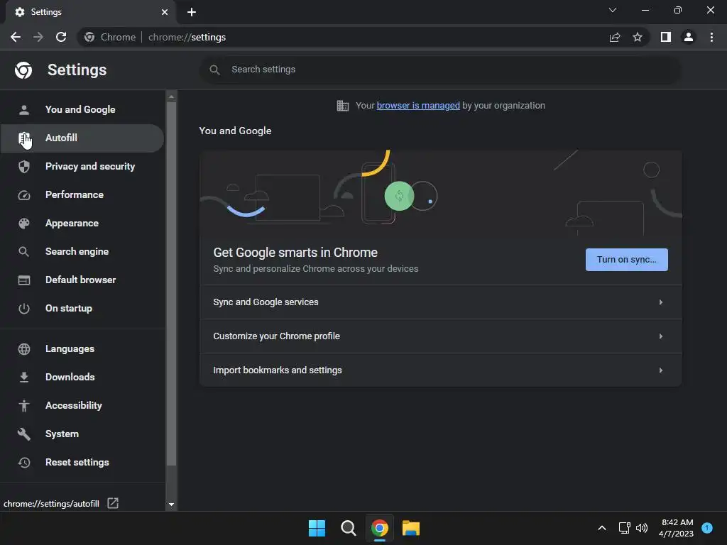
Task: Open the Appearance settings section
Action: click(82, 224)
